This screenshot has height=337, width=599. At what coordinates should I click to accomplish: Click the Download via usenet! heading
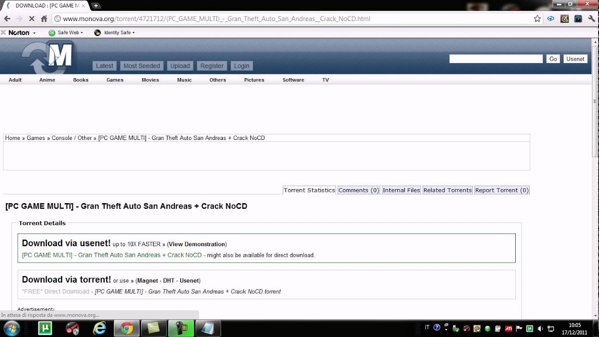(66, 243)
